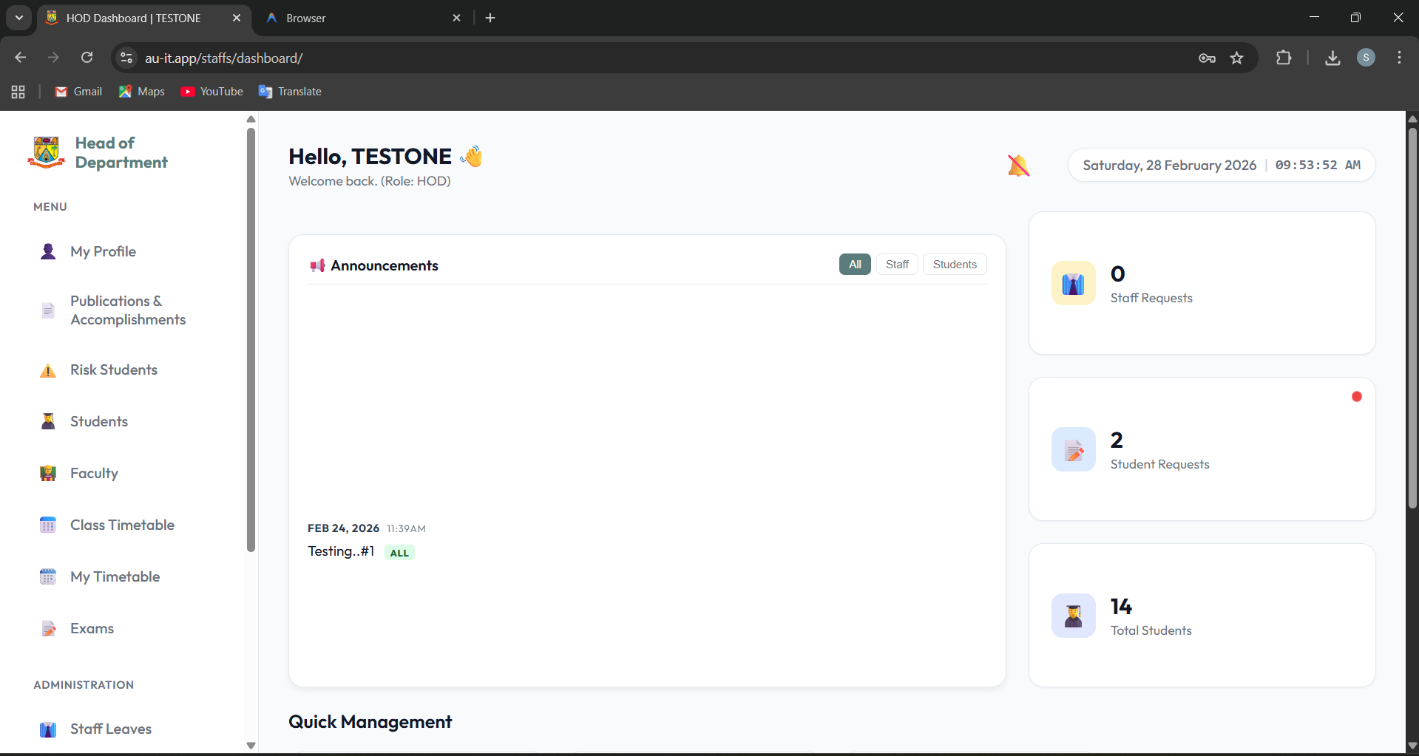Viewport: 1419px width, 756px height.
Task: Open Staff Leaves under Administration
Action: (110, 729)
